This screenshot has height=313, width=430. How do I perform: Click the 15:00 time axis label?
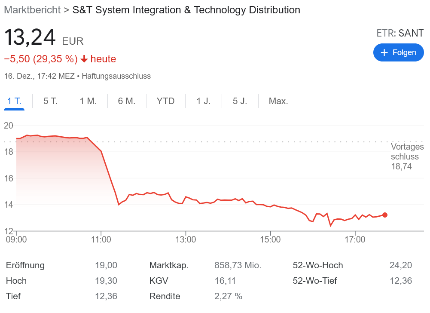point(270,239)
